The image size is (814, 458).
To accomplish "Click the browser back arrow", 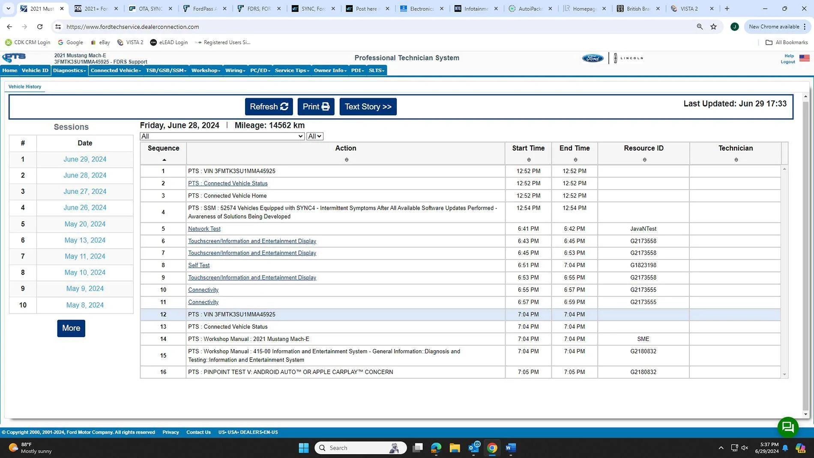I will click(x=9, y=27).
